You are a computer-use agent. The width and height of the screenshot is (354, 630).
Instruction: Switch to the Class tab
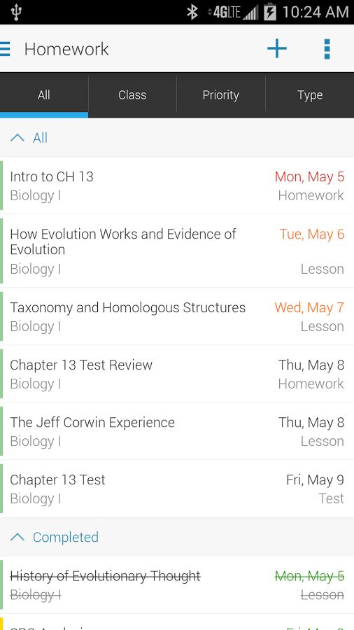(132, 94)
